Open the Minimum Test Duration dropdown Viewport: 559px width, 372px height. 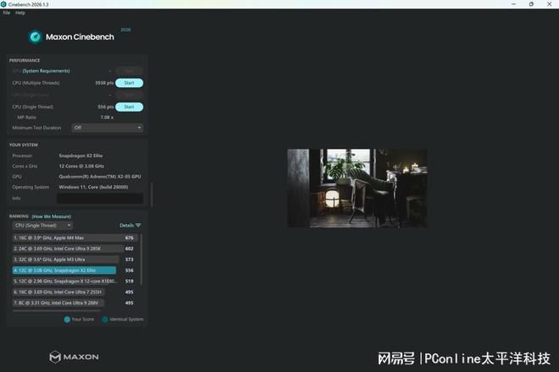108,128
